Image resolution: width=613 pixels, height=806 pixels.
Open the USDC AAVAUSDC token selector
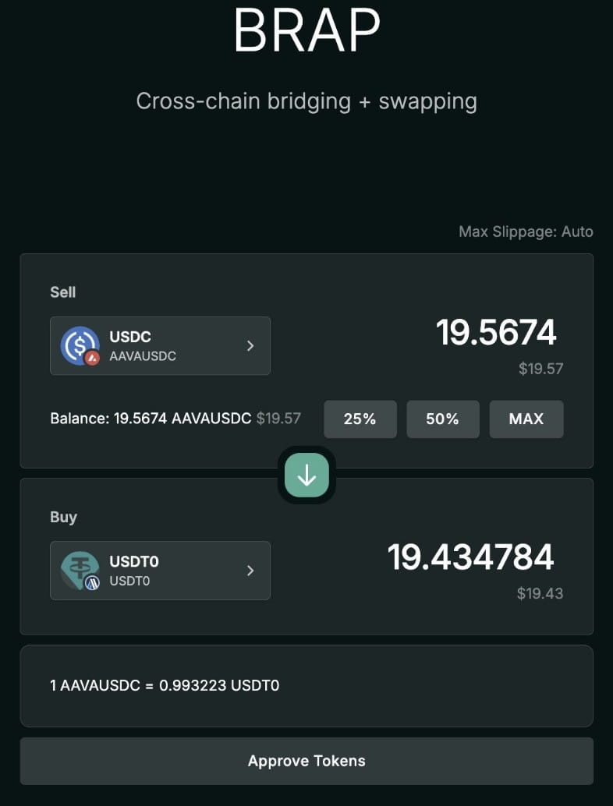[x=160, y=346]
